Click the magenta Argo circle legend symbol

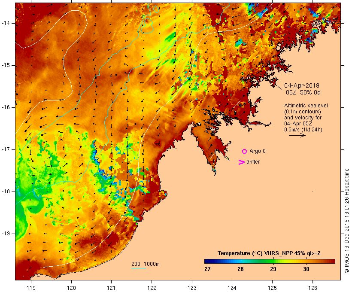[245, 152]
